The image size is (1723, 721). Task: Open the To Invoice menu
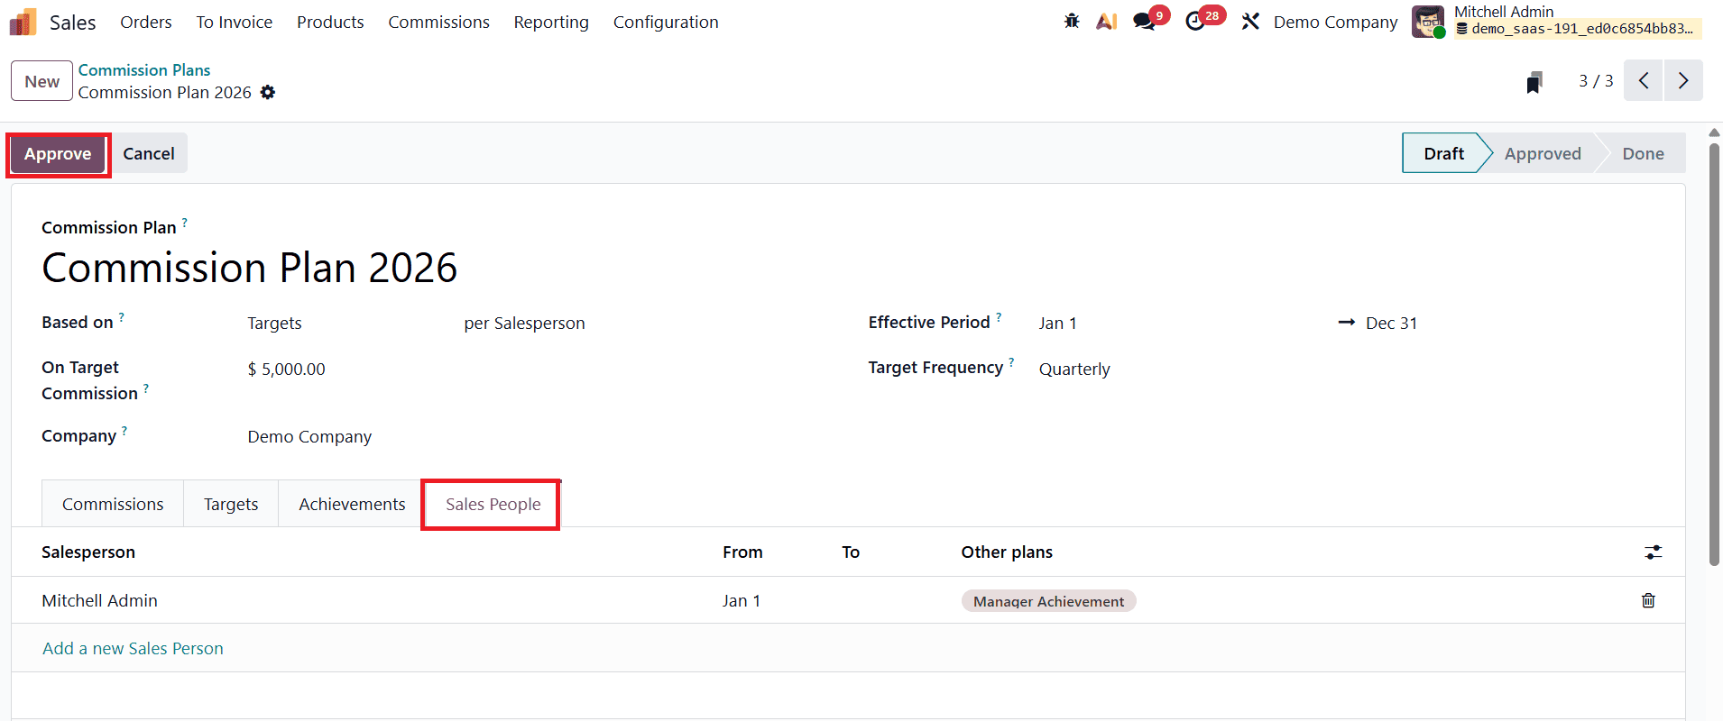click(235, 22)
